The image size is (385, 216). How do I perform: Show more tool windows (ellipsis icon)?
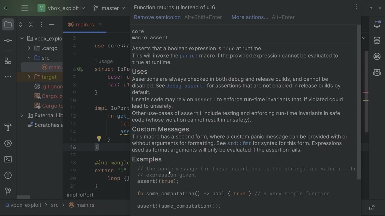click(8, 77)
